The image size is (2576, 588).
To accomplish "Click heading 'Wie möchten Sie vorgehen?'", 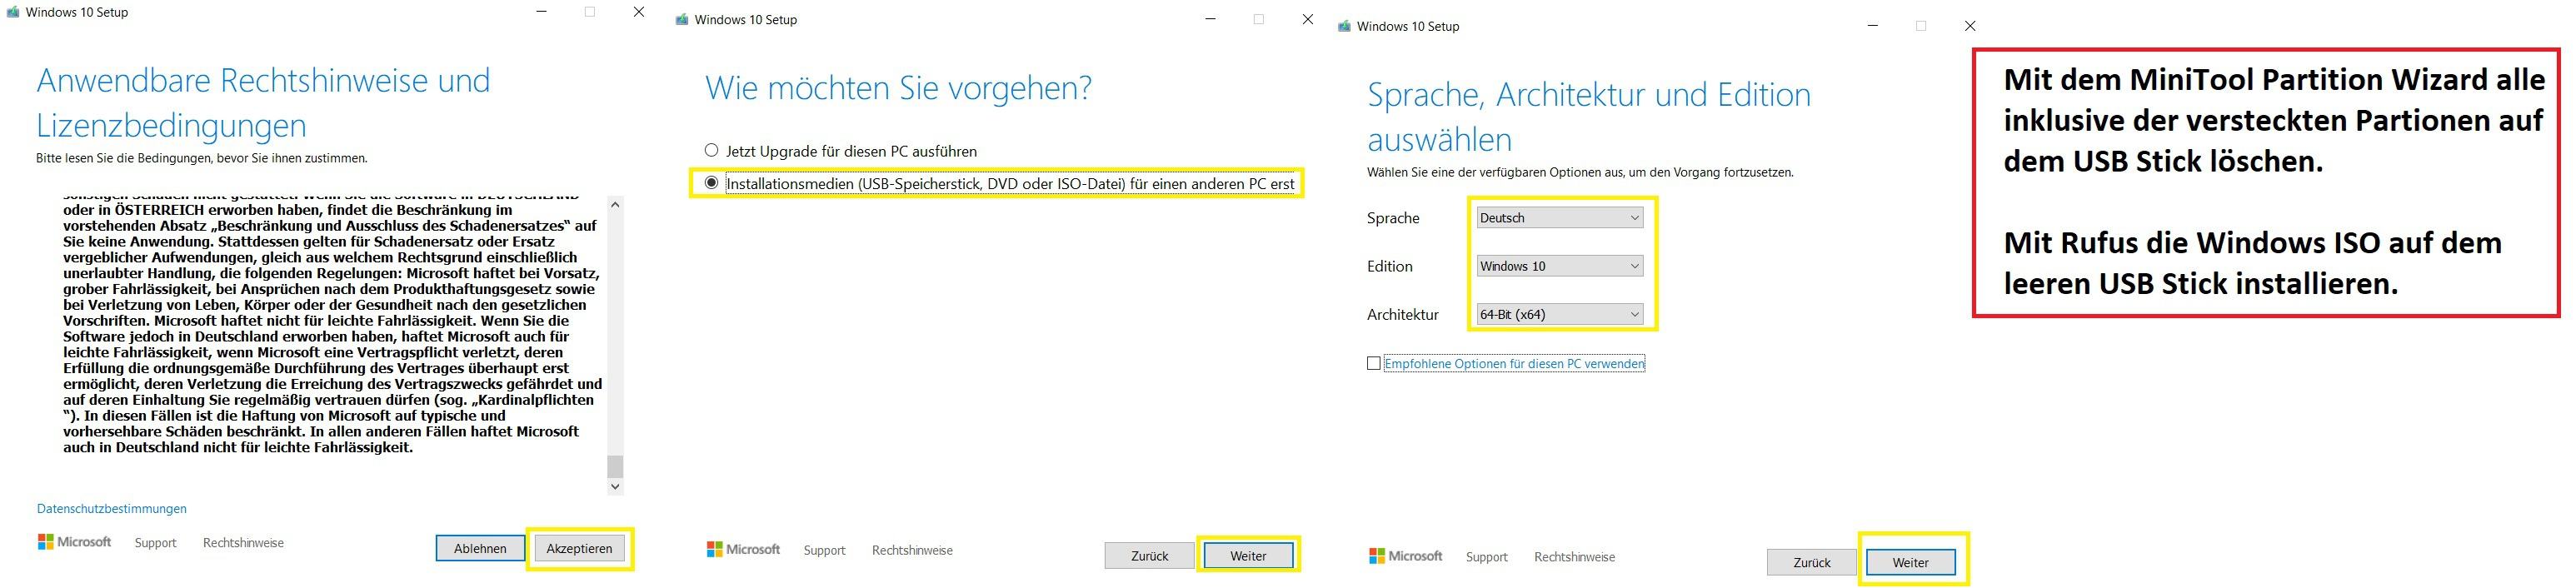I will [898, 88].
